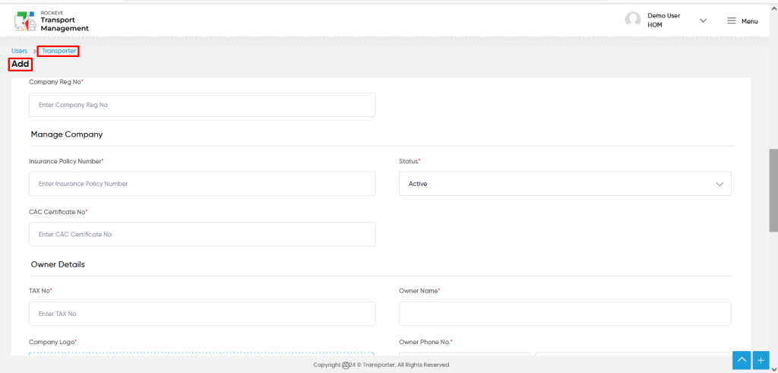Click the Owner Details section heading
This screenshot has height=373, width=778.
pyautogui.click(x=58, y=264)
